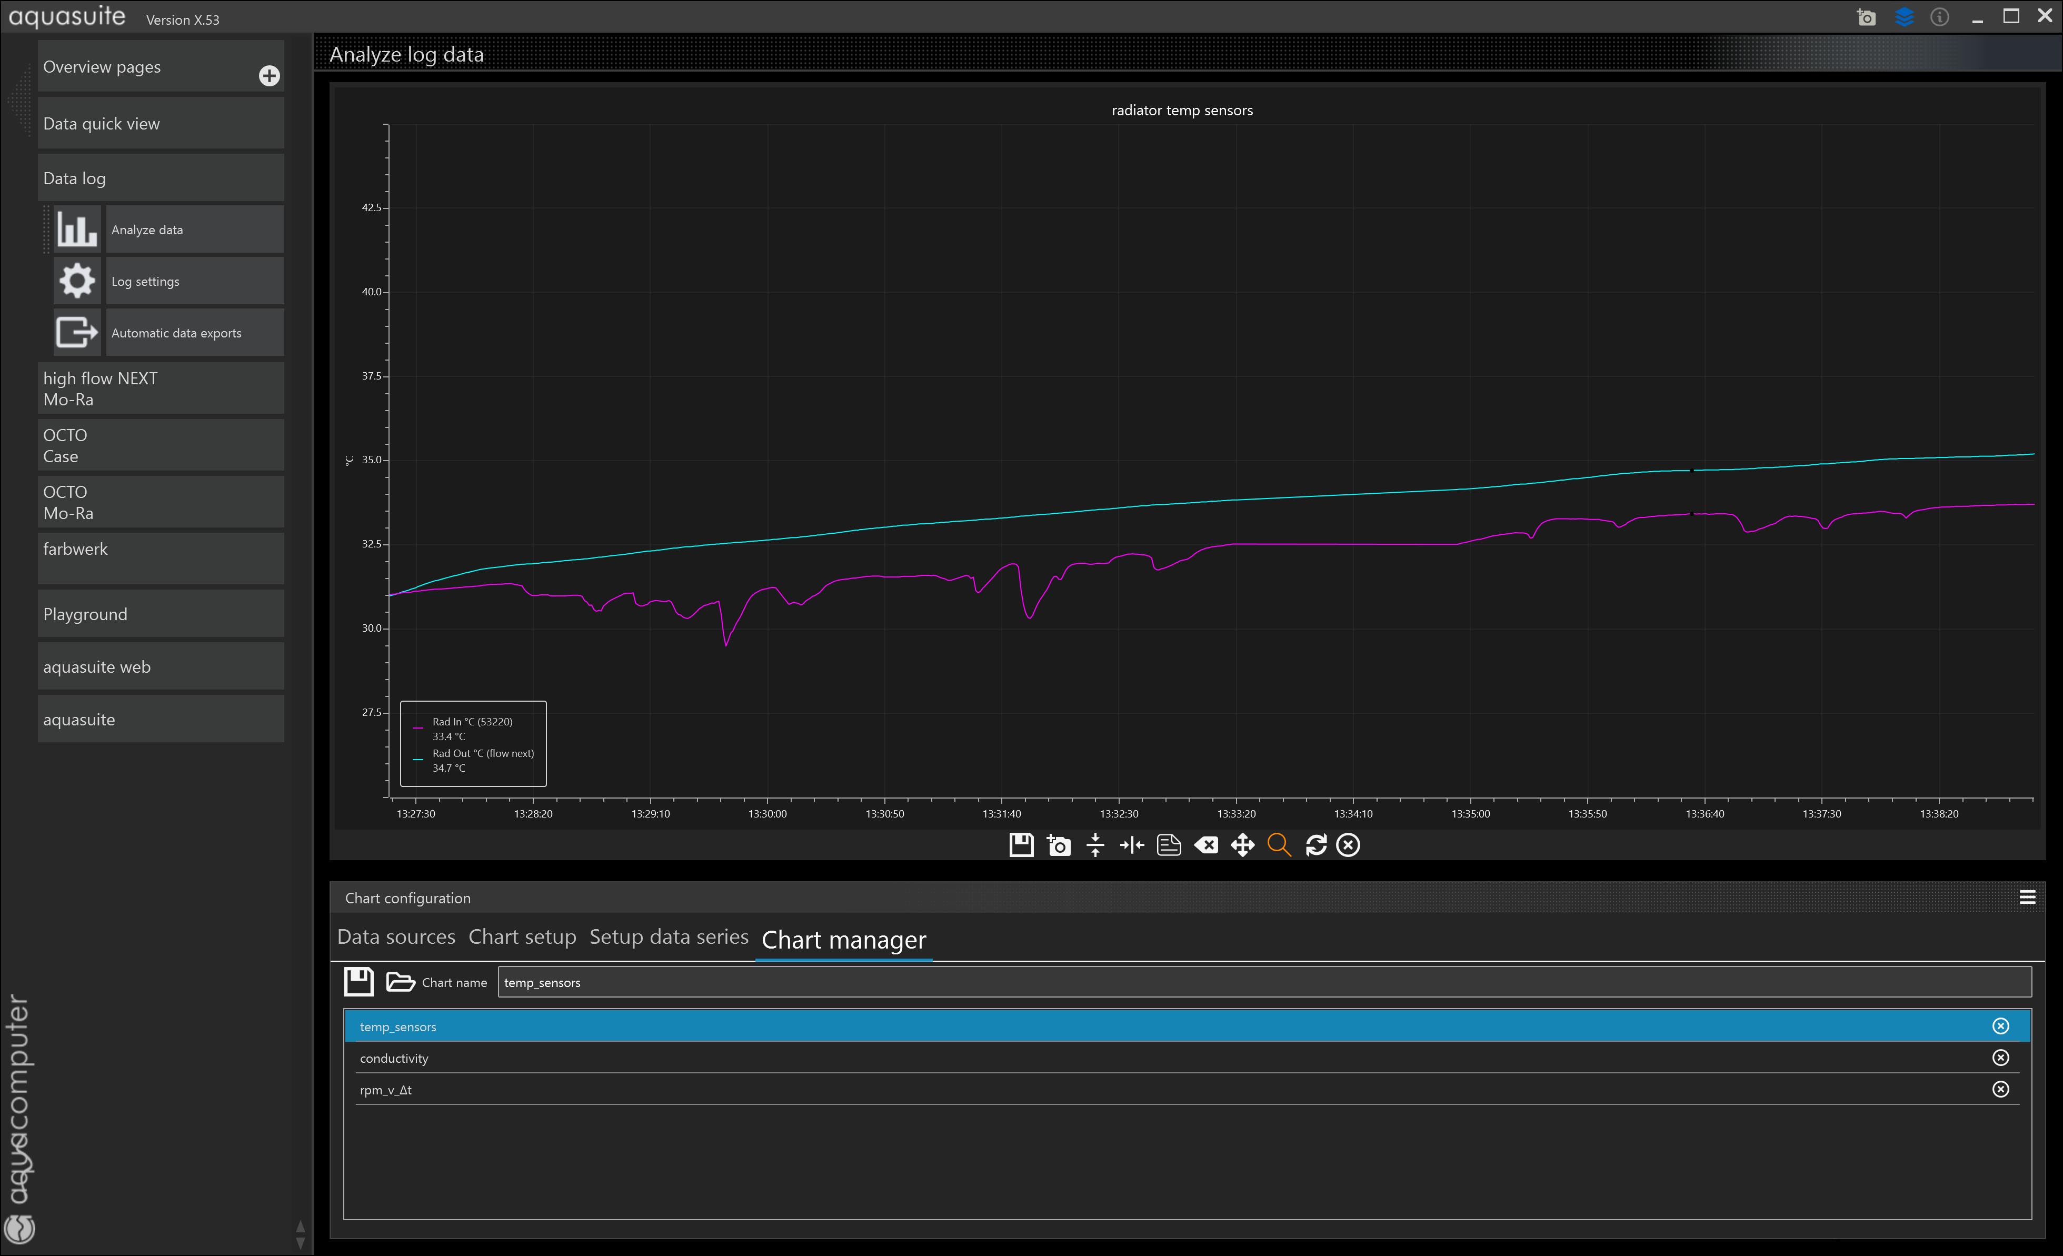Click the add snapshot camera icon below chart
This screenshot has width=2063, height=1256.
tap(1058, 845)
